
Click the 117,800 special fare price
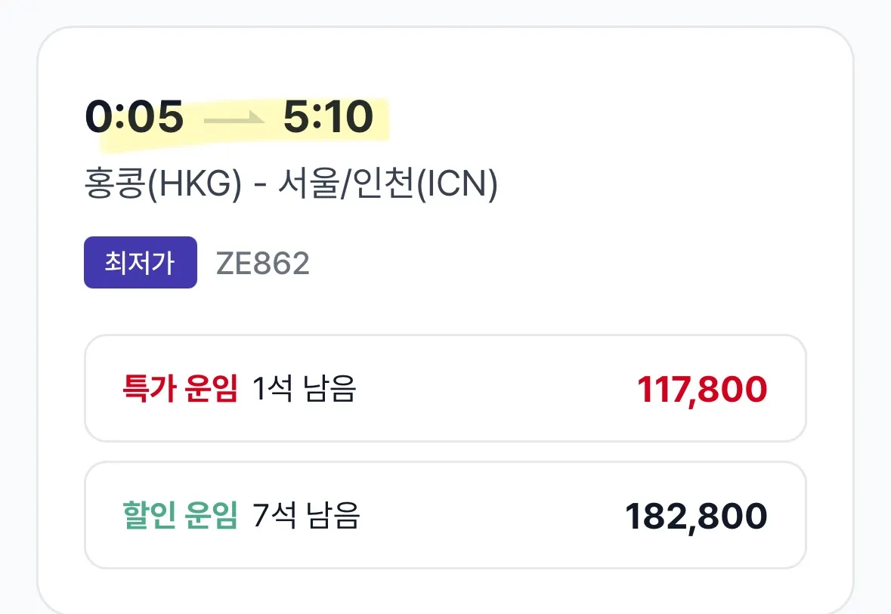pyautogui.click(x=701, y=389)
